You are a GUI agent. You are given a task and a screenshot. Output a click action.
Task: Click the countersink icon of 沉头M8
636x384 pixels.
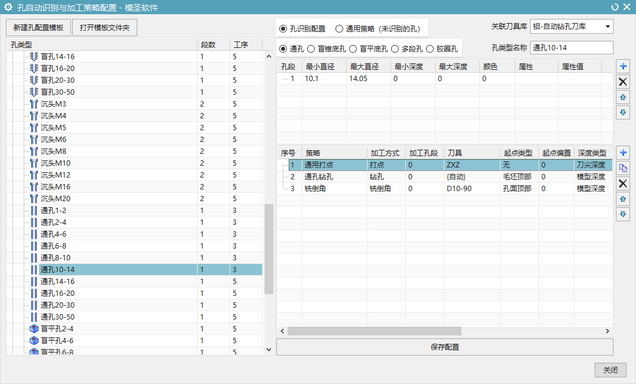coord(34,151)
